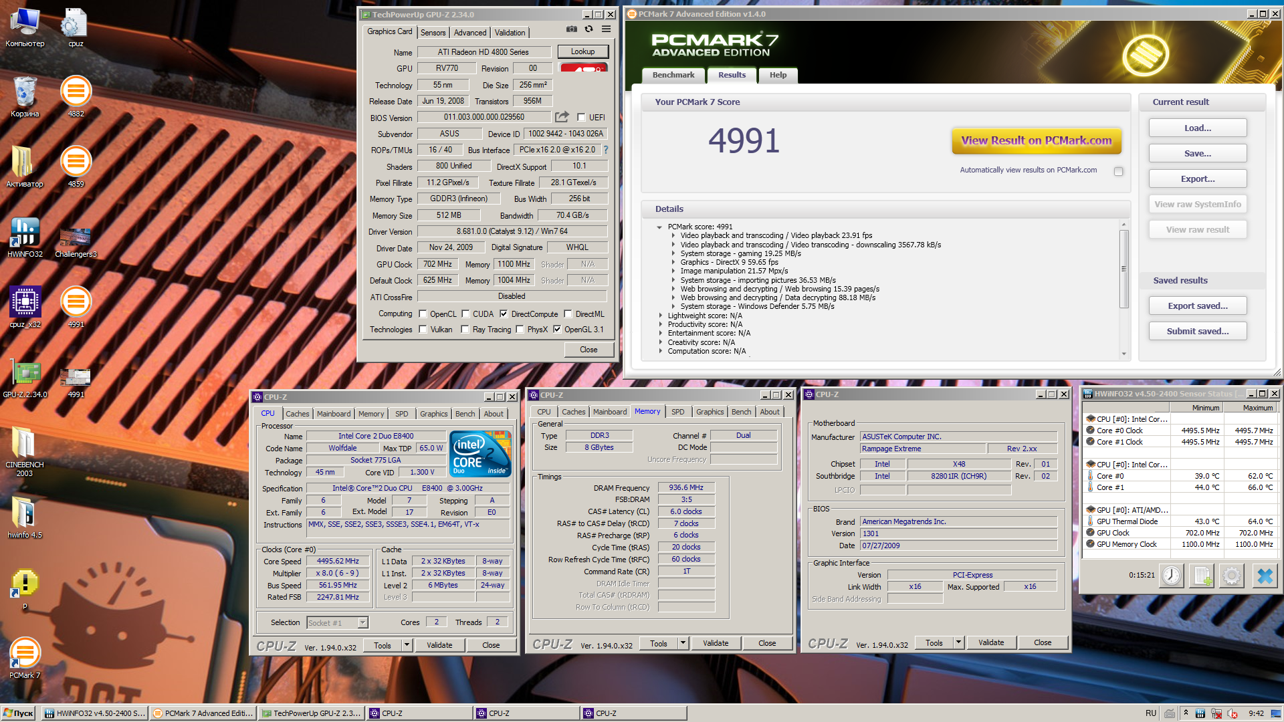Expand the Graphics - DirectX 9 result row

[x=673, y=262]
